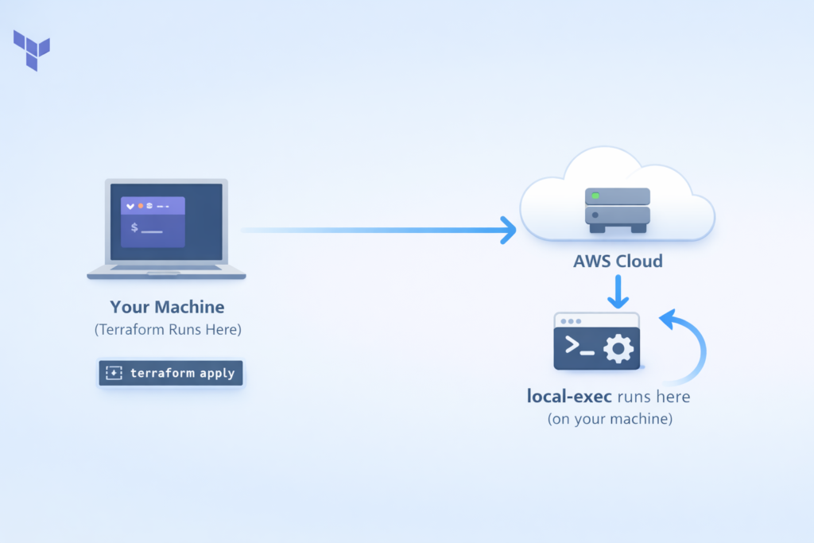Image resolution: width=814 pixels, height=543 pixels.
Task: Click the dashes in the laptop terminal header
Action: (163, 205)
